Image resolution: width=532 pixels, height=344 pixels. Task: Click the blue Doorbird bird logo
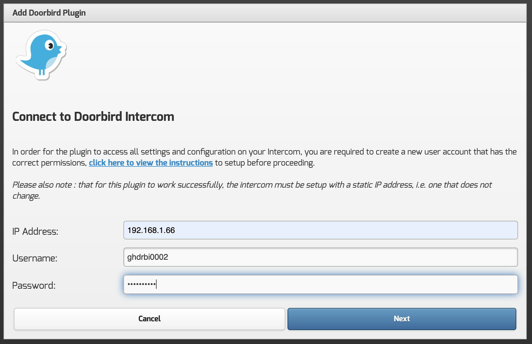point(41,55)
